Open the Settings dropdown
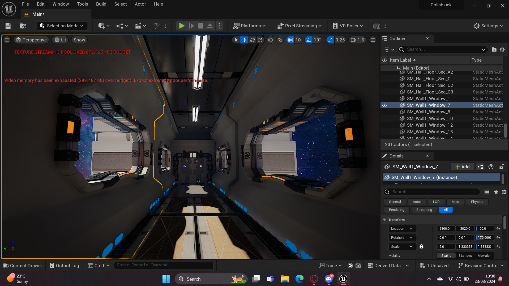Image resolution: width=509 pixels, height=286 pixels. [488, 26]
